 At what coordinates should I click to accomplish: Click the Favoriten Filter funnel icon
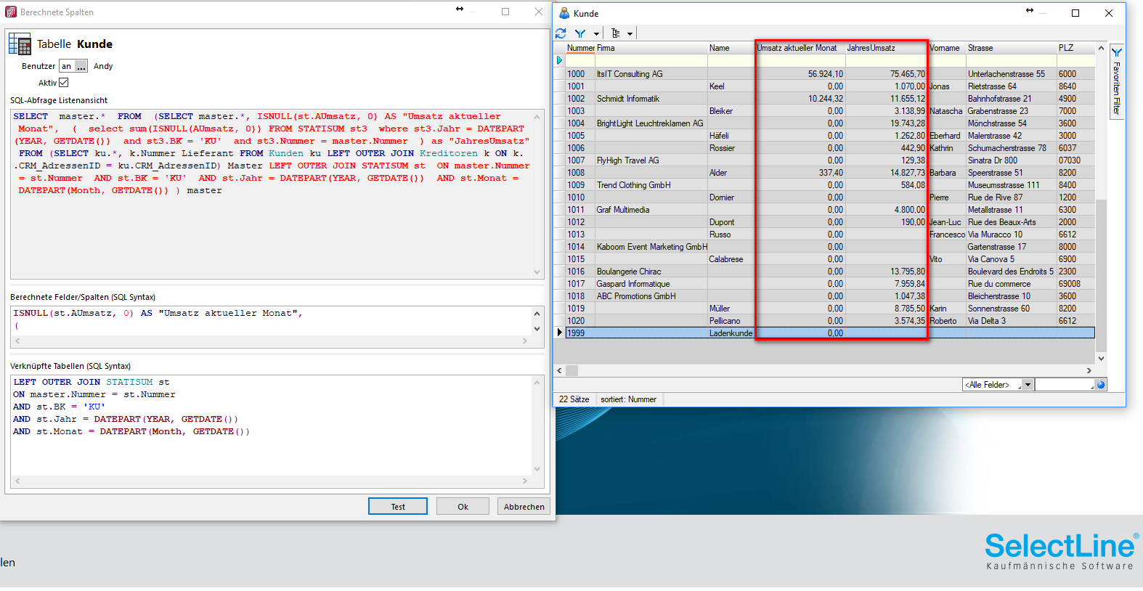point(1117,53)
